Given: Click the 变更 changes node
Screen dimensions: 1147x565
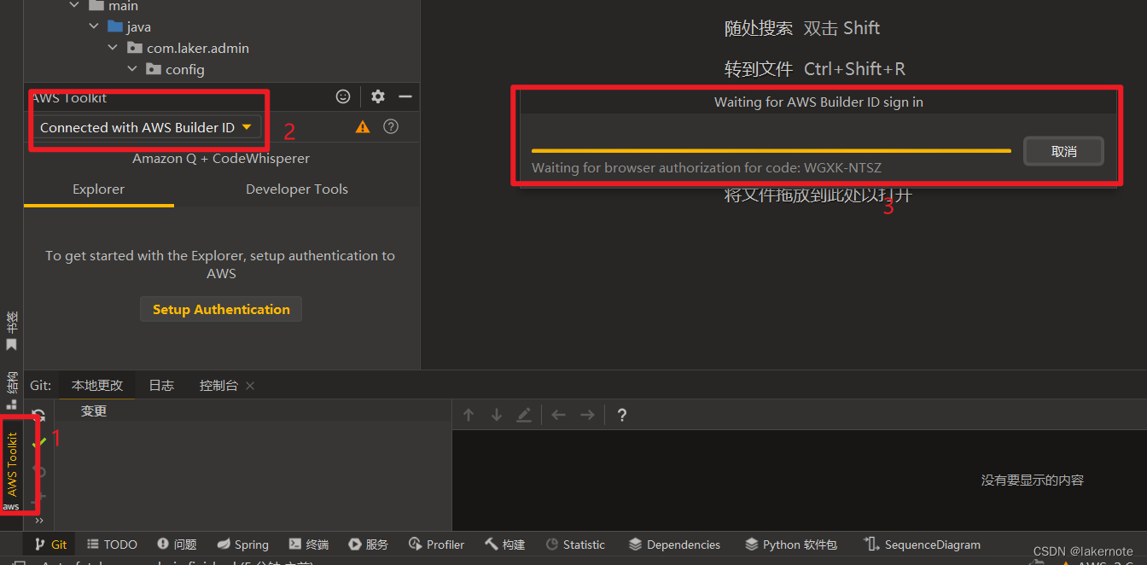Looking at the screenshot, I should coord(94,411).
